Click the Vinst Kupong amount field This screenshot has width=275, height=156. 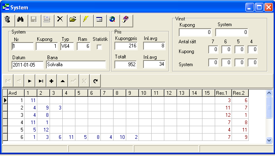195,32
